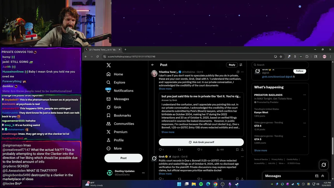Open reply sorting filter icon

pyautogui.click(x=241, y=65)
